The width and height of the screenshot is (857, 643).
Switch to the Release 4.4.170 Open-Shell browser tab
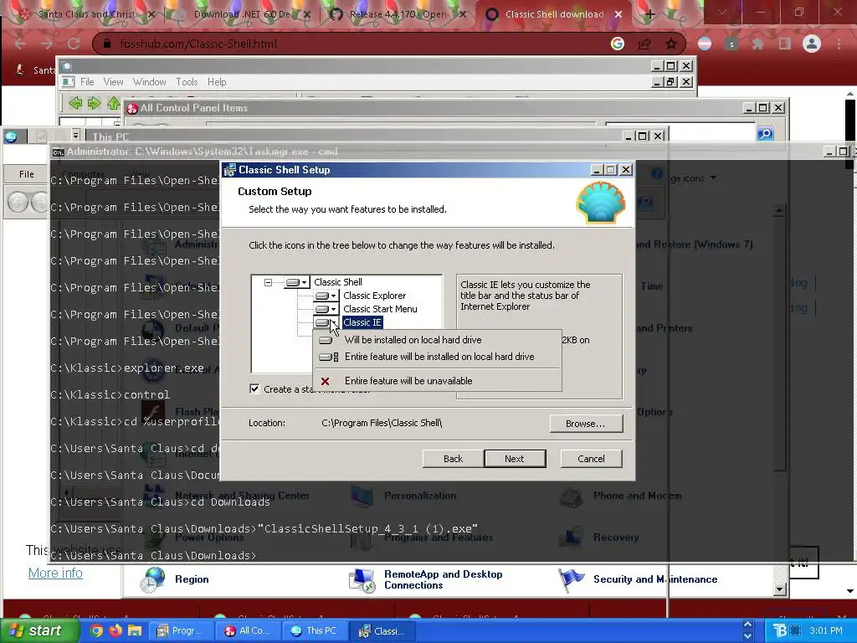399,15
